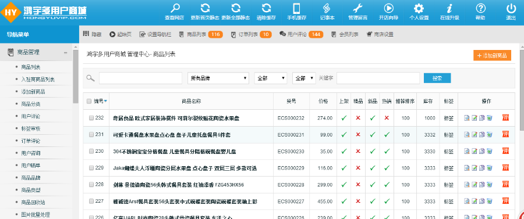Toggle 热销 red cross for product 232
This screenshot has width=524, height=219.
[387, 118]
